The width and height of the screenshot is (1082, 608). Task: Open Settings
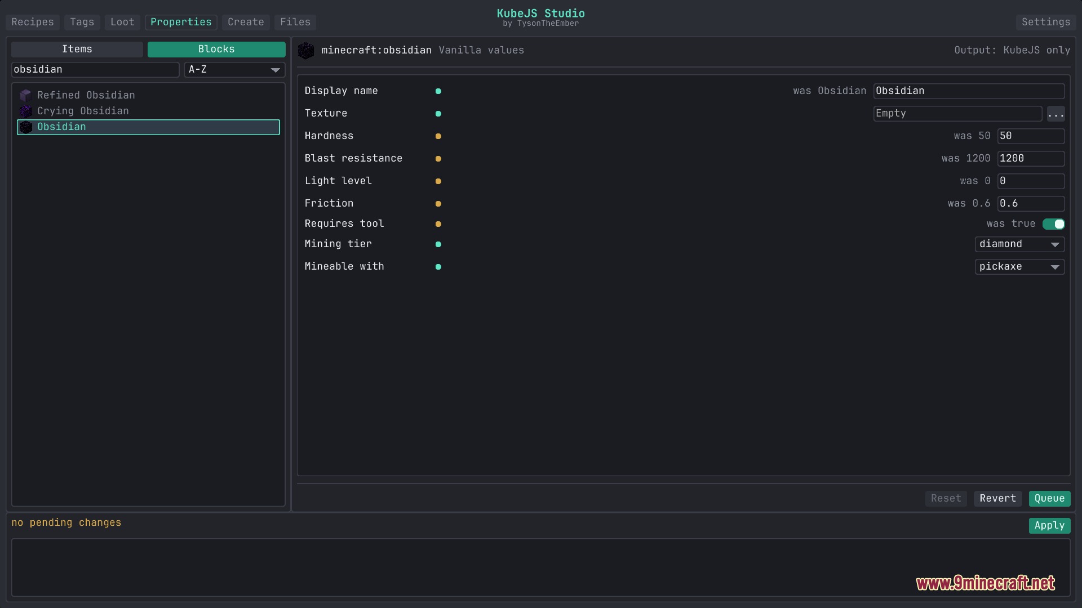point(1046,22)
